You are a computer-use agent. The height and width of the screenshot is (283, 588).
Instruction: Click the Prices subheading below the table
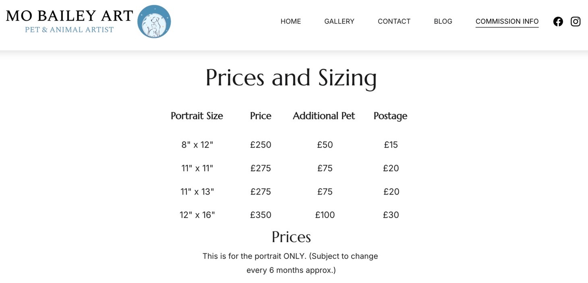[291, 237]
